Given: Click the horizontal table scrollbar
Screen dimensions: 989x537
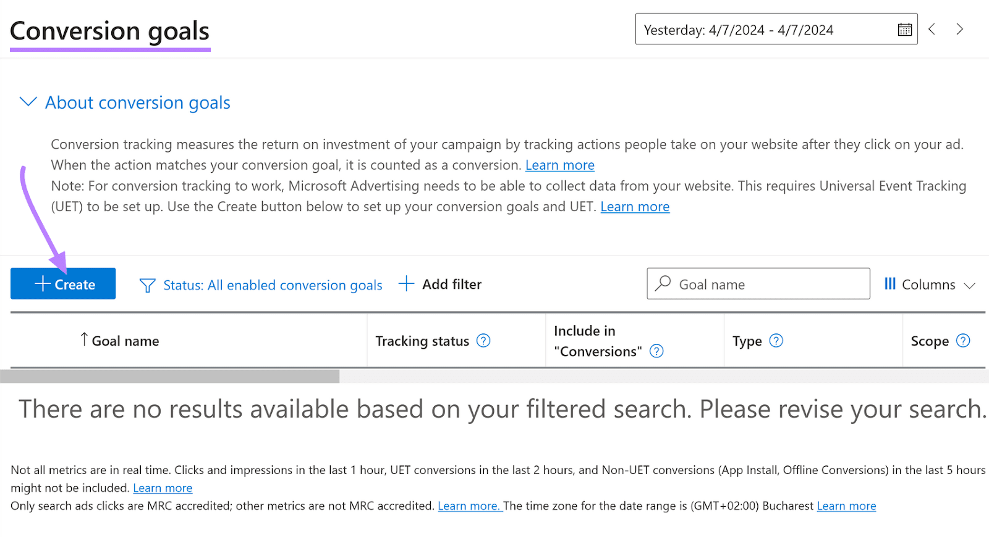Looking at the screenshot, I should [x=170, y=376].
